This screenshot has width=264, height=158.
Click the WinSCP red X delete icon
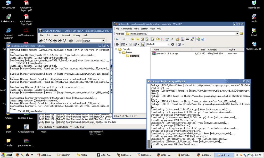pos(162,39)
